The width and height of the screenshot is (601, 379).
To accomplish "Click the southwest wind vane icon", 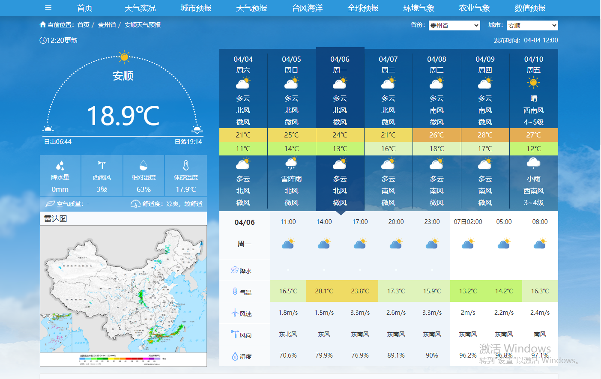I will coord(102,165).
